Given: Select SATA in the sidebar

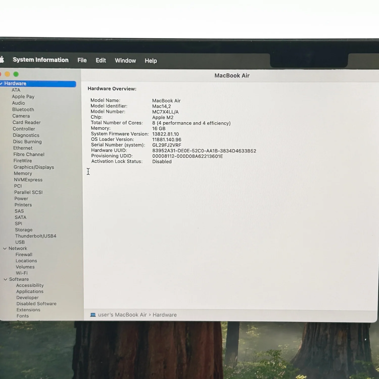Looking at the screenshot, I should click(x=20, y=217).
